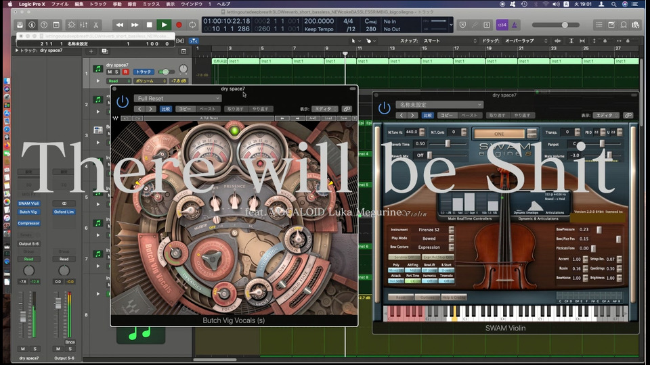Click previous preset arrow in Butch Vig window

coord(139,109)
